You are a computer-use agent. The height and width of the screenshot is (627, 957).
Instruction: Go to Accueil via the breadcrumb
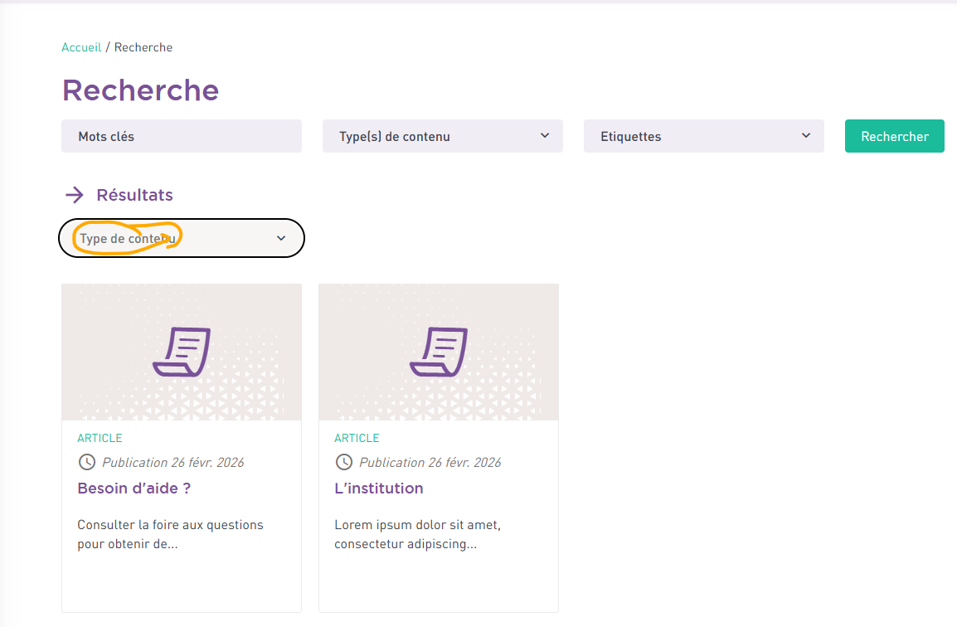81,47
